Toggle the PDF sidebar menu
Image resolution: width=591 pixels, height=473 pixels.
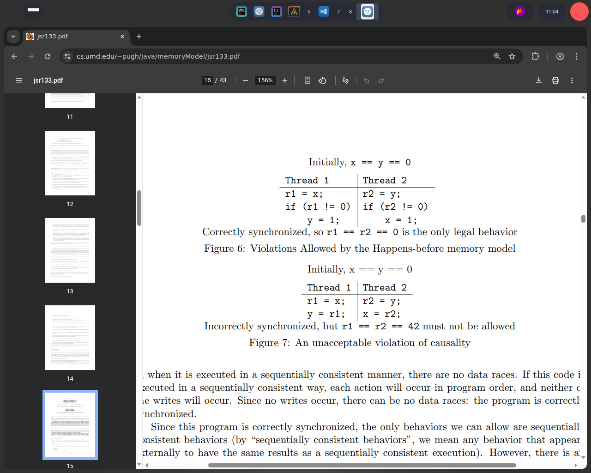tap(19, 80)
